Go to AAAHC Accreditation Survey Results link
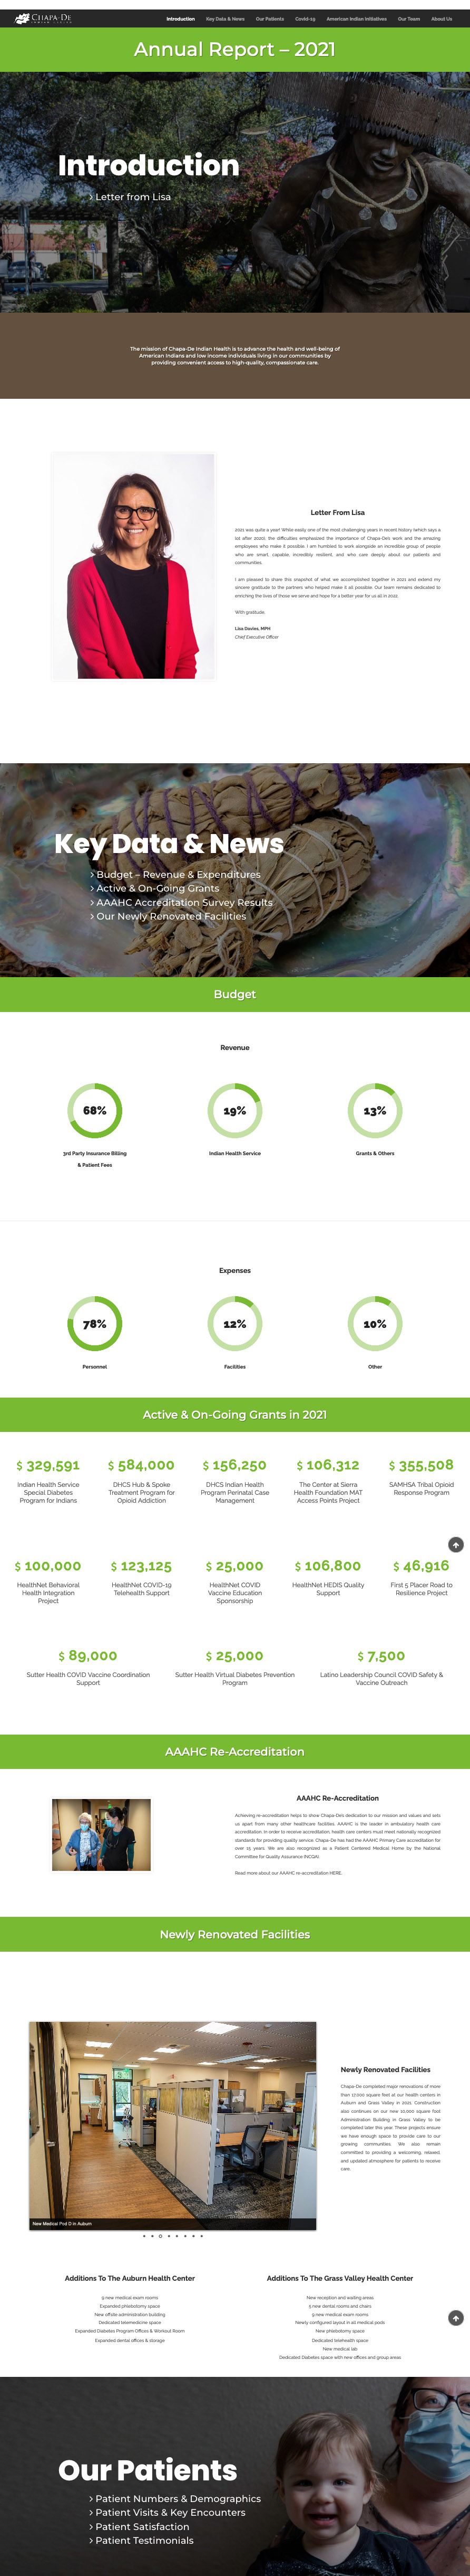470x2576 pixels. click(182, 902)
